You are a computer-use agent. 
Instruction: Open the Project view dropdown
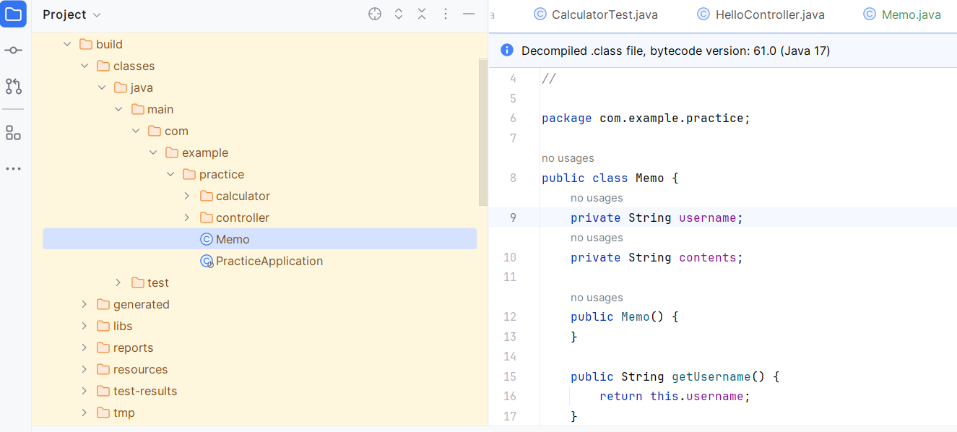click(72, 14)
